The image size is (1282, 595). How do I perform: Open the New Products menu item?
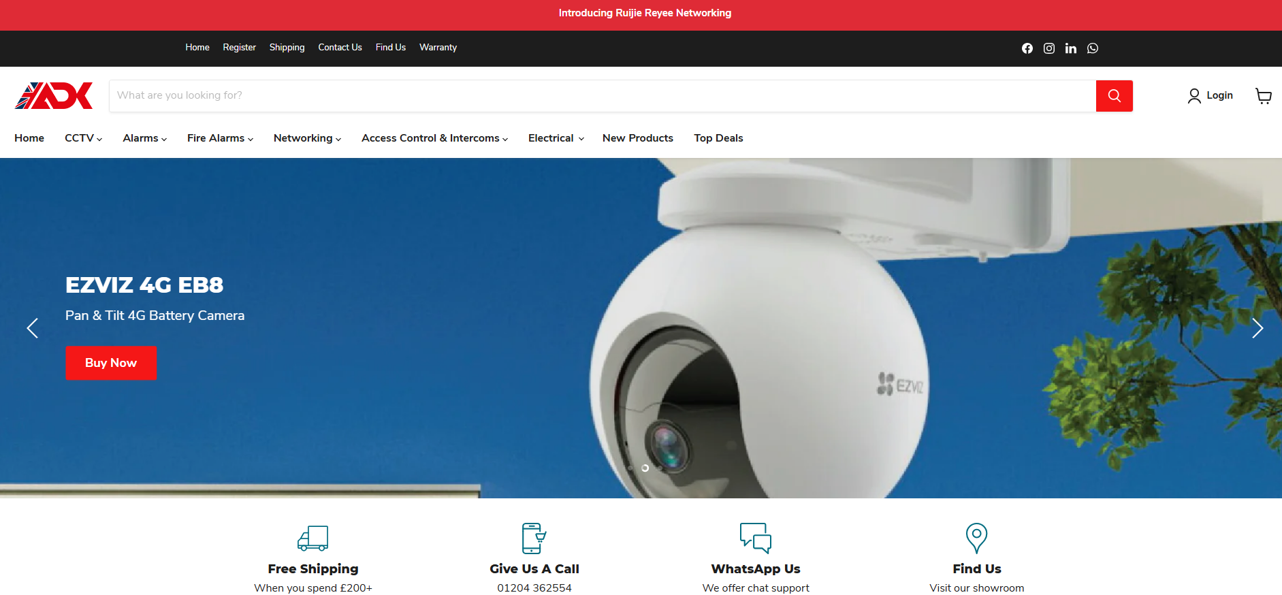638,138
